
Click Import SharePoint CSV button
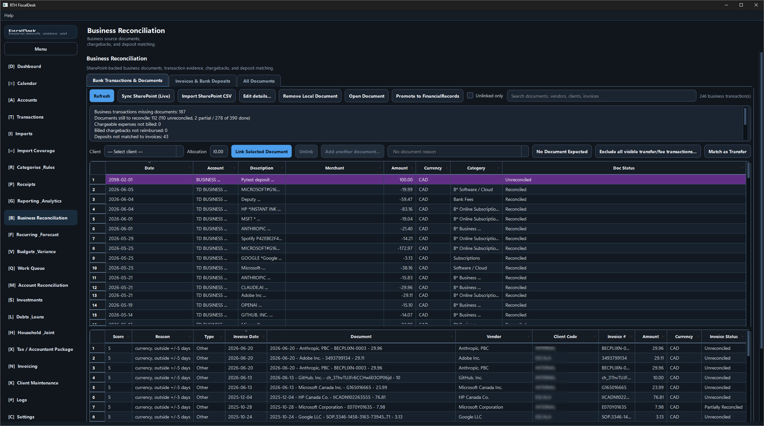click(207, 96)
